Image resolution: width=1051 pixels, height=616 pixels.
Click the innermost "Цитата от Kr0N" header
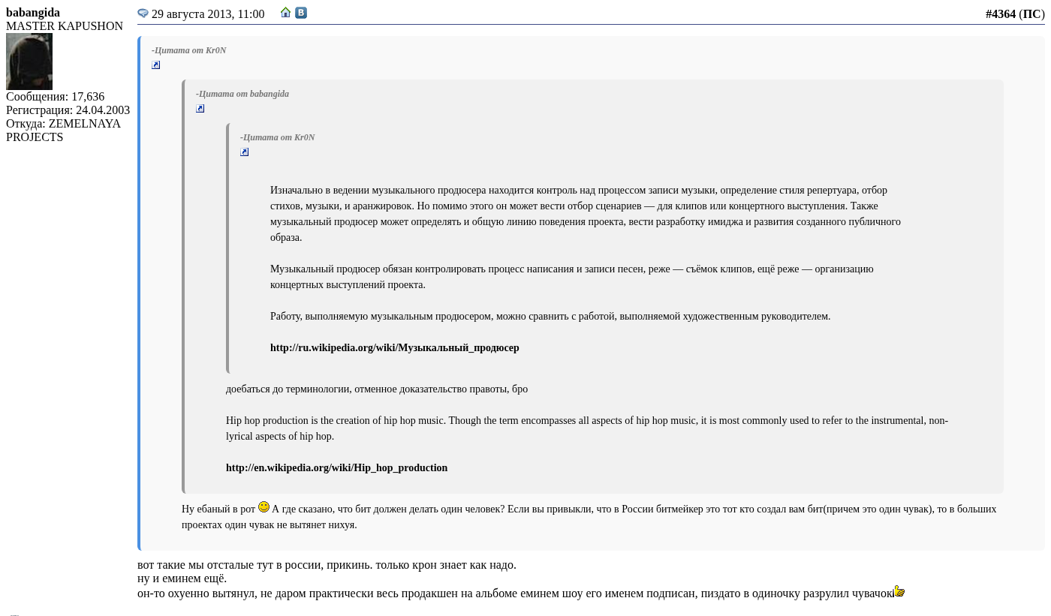click(278, 138)
